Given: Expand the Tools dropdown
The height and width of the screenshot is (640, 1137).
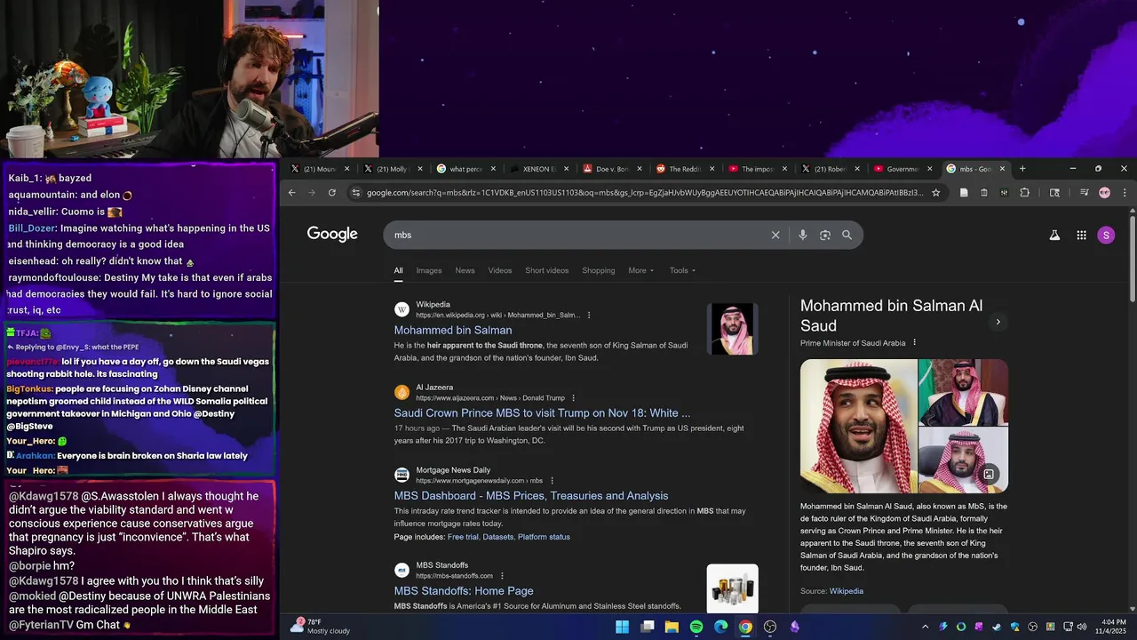Looking at the screenshot, I should click(682, 270).
